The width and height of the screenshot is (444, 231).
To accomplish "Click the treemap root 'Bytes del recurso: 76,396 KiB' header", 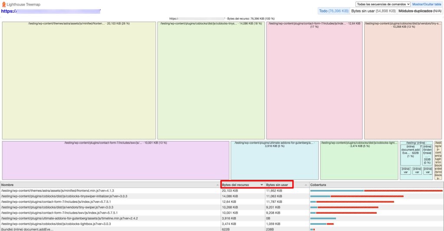I will coord(222,19).
